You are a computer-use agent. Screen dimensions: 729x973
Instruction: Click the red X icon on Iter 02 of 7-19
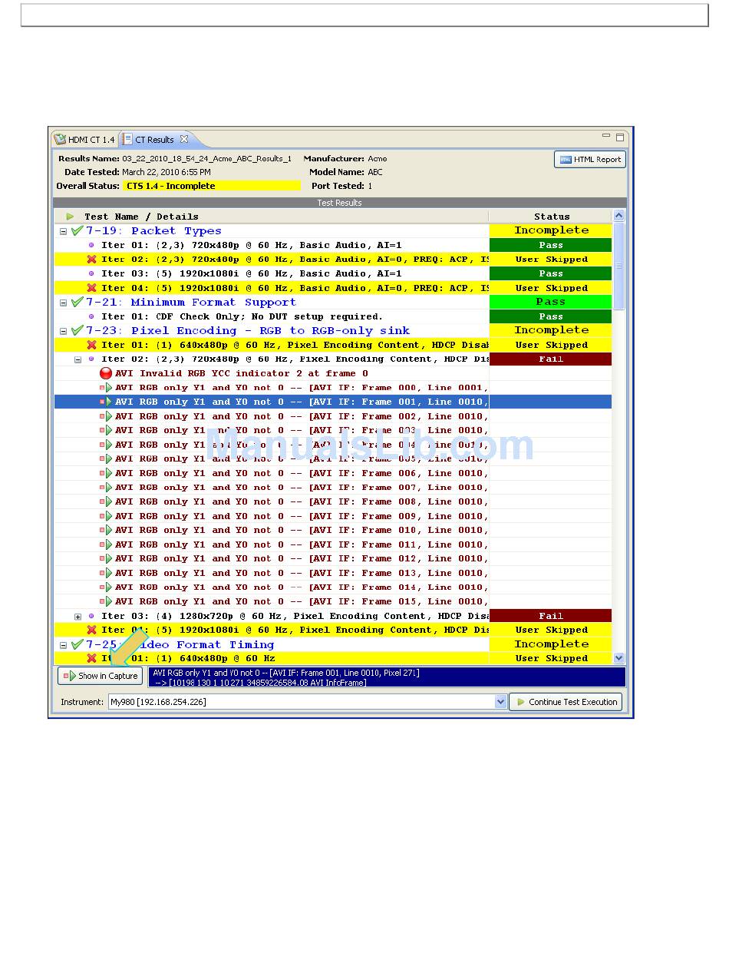(x=91, y=260)
